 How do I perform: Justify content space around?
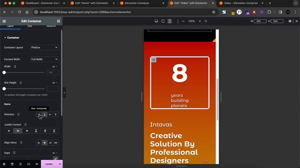point(45,131)
